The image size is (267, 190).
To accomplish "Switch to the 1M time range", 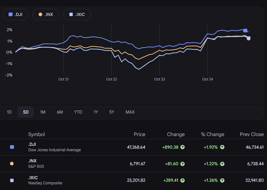I will coord(43,112).
